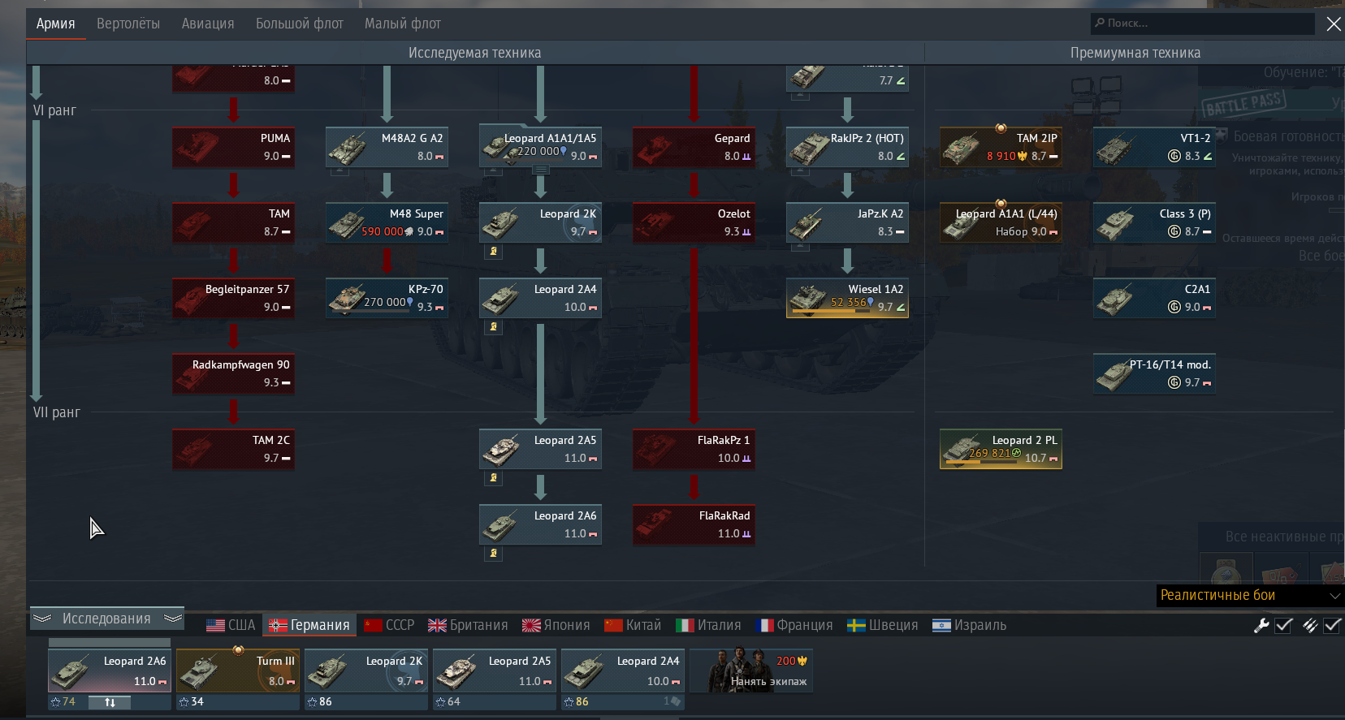Expand the group list under Leopard A1A1/1A5

[x=540, y=170]
